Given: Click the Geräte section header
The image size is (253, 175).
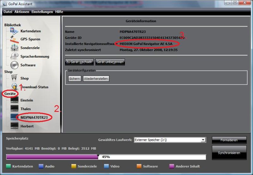Looking at the screenshot, I should click(10, 94).
